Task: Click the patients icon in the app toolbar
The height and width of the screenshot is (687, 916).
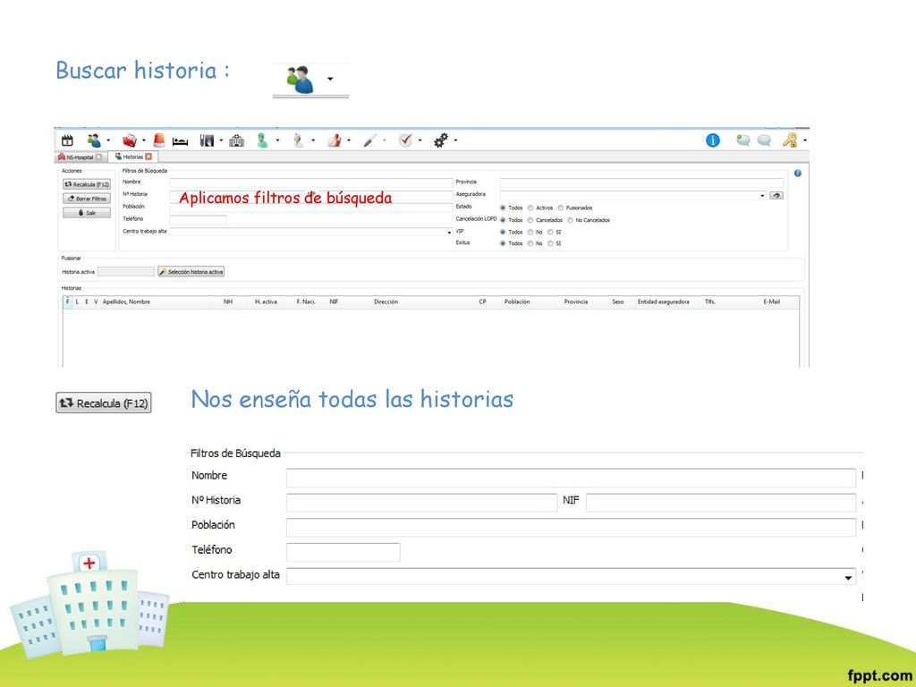Action: pyautogui.click(x=93, y=140)
